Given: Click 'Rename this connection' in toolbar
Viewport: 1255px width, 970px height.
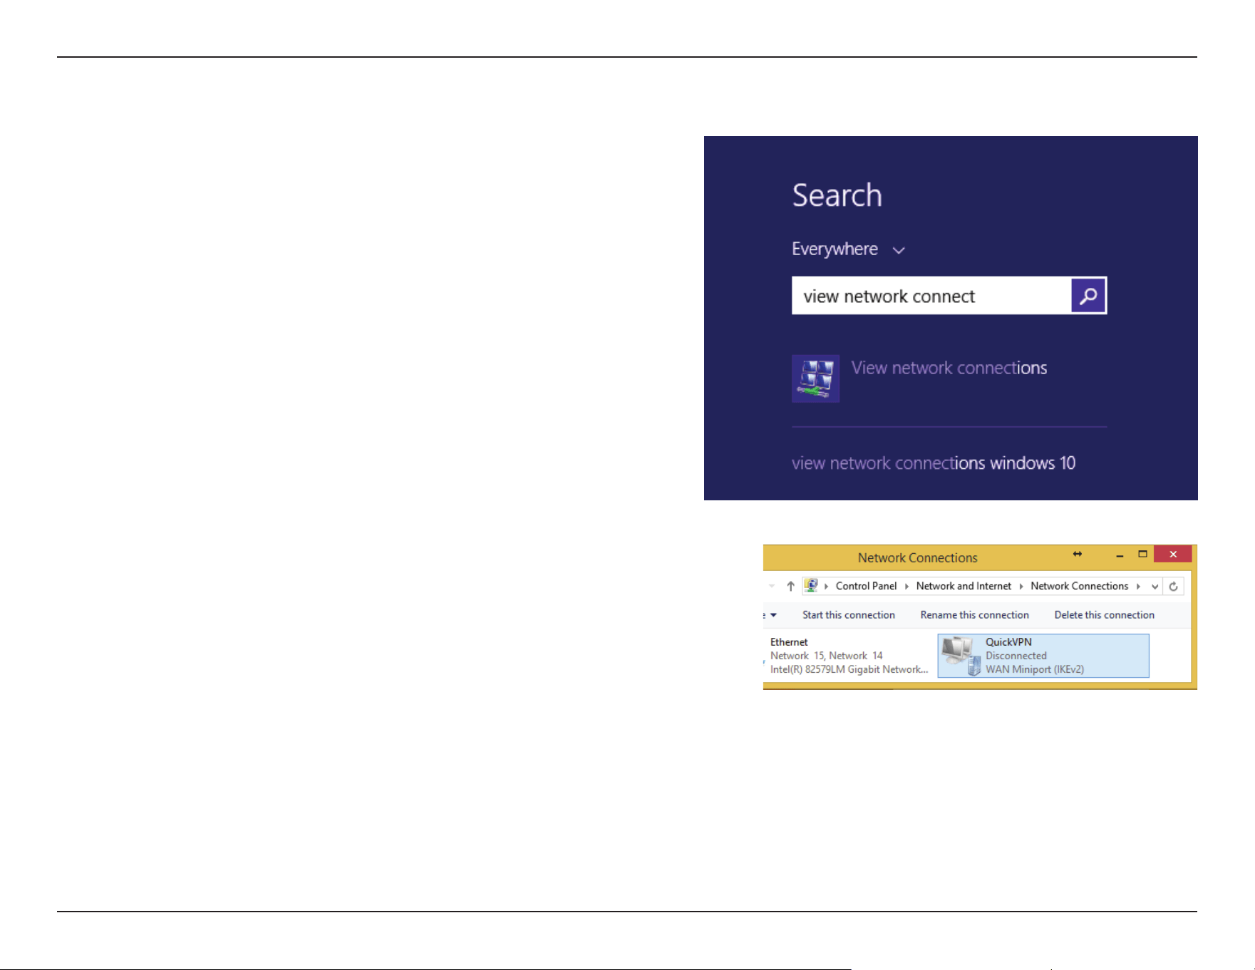Looking at the screenshot, I should coord(974,615).
